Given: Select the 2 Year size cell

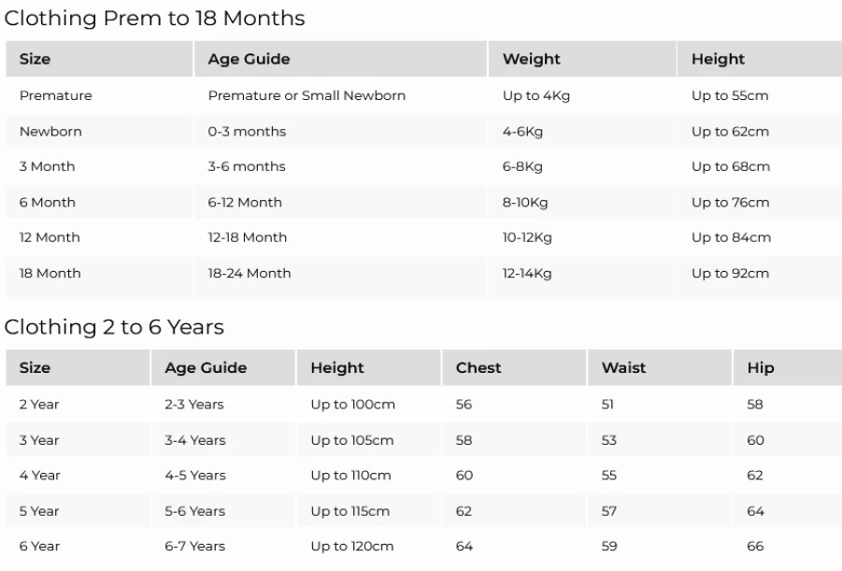Looking at the screenshot, I should (x=78, y=405).
